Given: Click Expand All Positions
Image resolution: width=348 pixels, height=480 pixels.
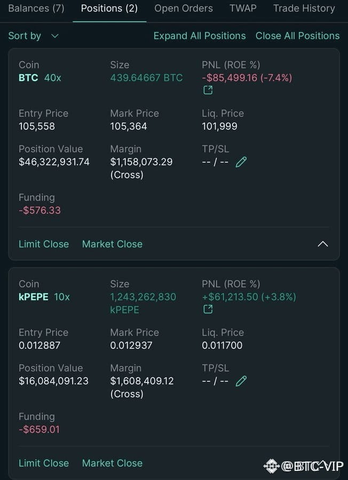Looking at the screenshot, I should point(200,36).
